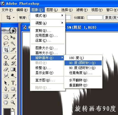Select the Smudge tool
The image size is (118, 115).
pos(6,75)
